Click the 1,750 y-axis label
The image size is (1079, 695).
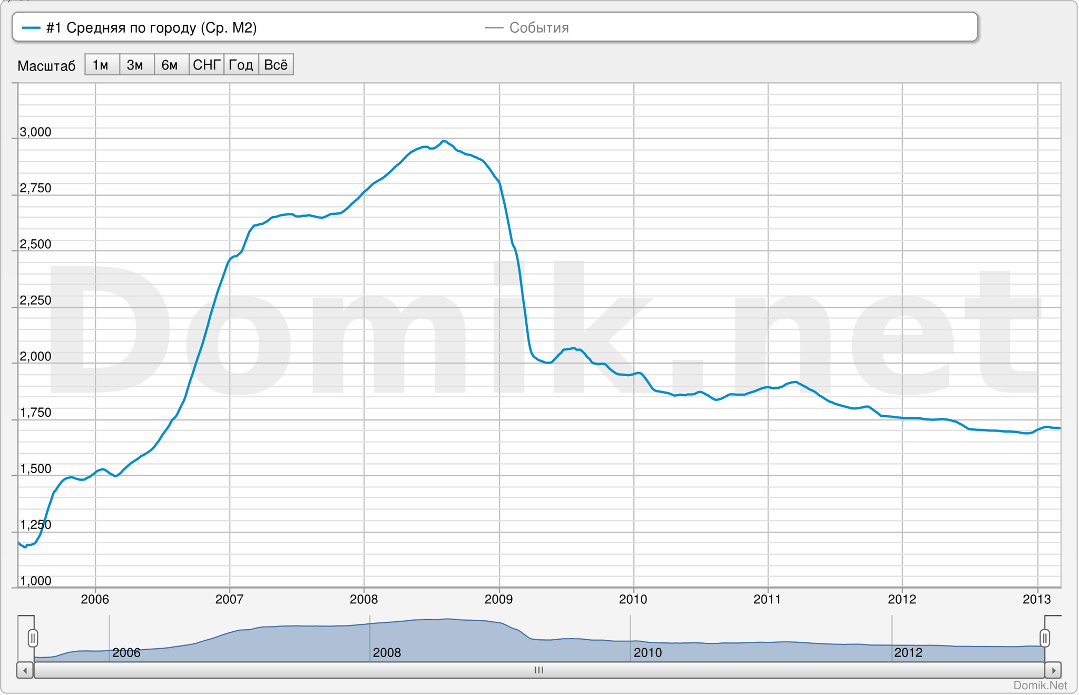pyautogui.click(x=36, y=413)
